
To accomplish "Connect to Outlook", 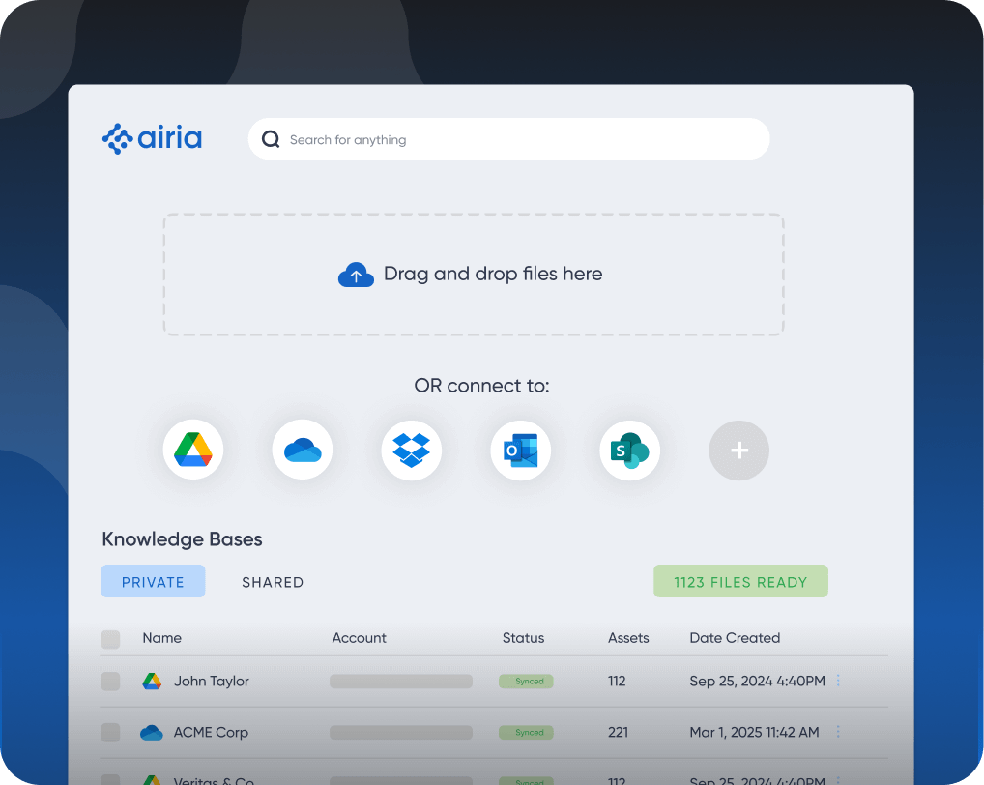I will [521, 450].
